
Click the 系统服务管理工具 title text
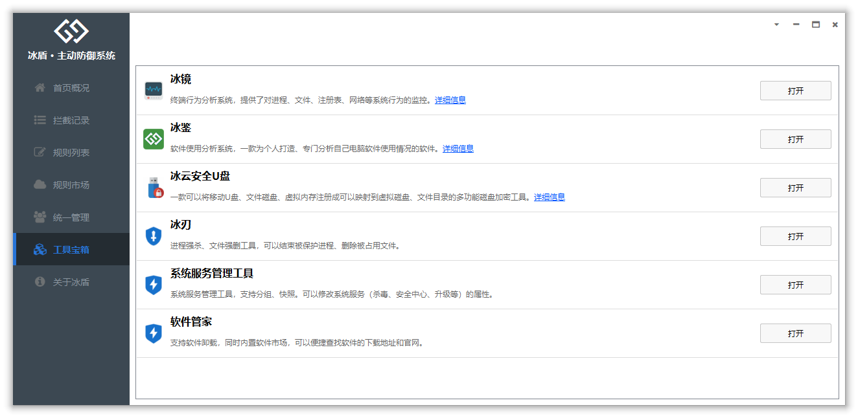point(212,274)
